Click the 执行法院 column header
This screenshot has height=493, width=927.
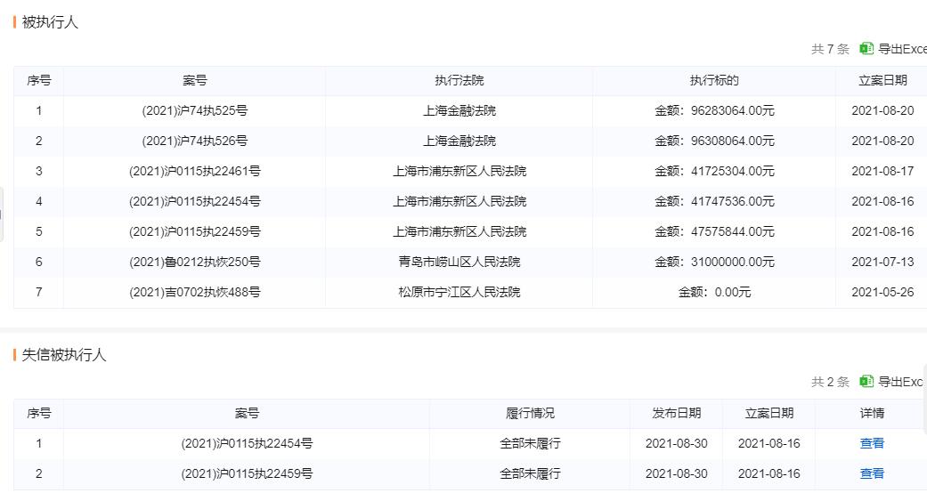pos(459,80)
